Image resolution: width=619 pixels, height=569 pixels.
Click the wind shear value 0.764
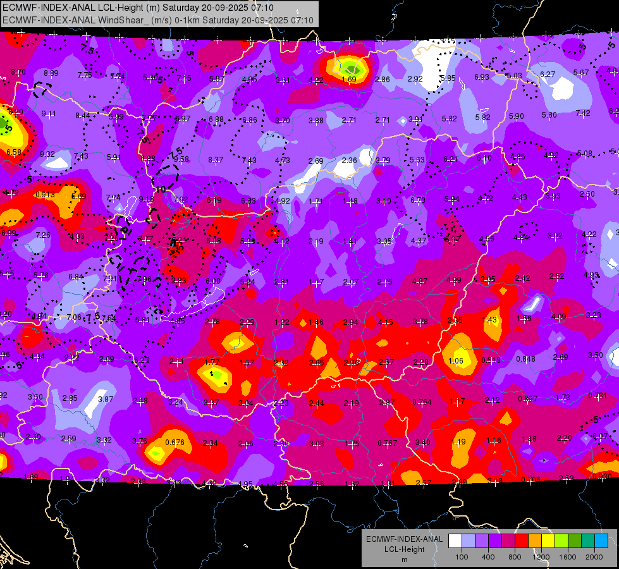[x=422, y=402]
